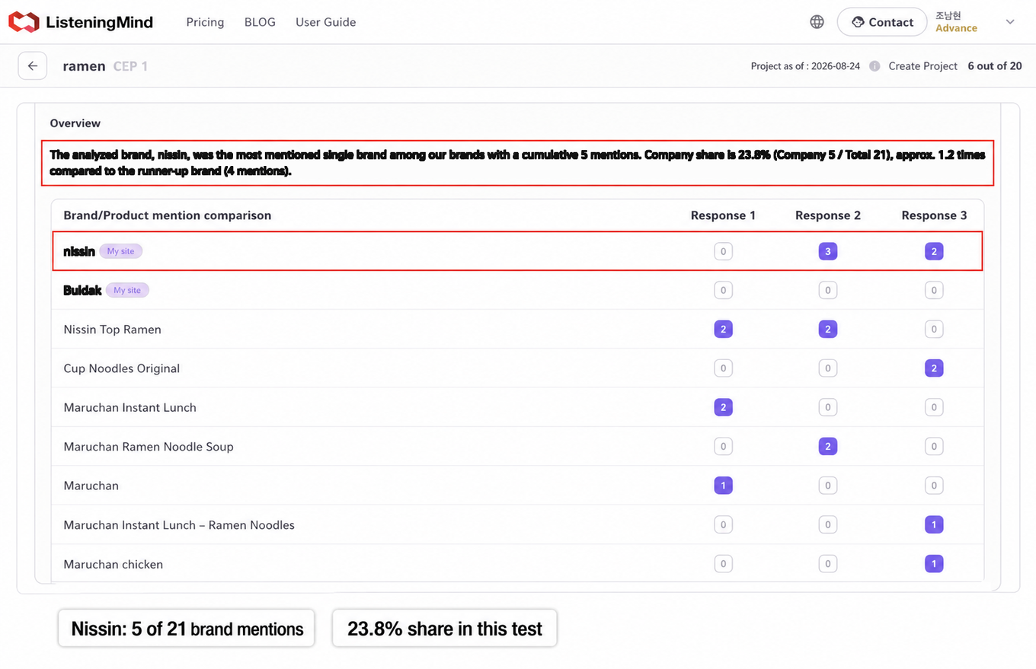Click the Response 2 column header
The width and height of the screenshot is (1036, 669).
(x=828, y=215)
